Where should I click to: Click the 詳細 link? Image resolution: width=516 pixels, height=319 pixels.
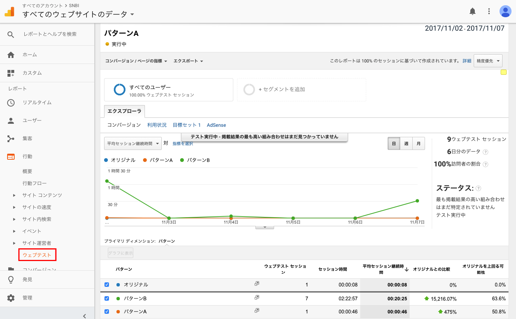[x=467, y=61]
